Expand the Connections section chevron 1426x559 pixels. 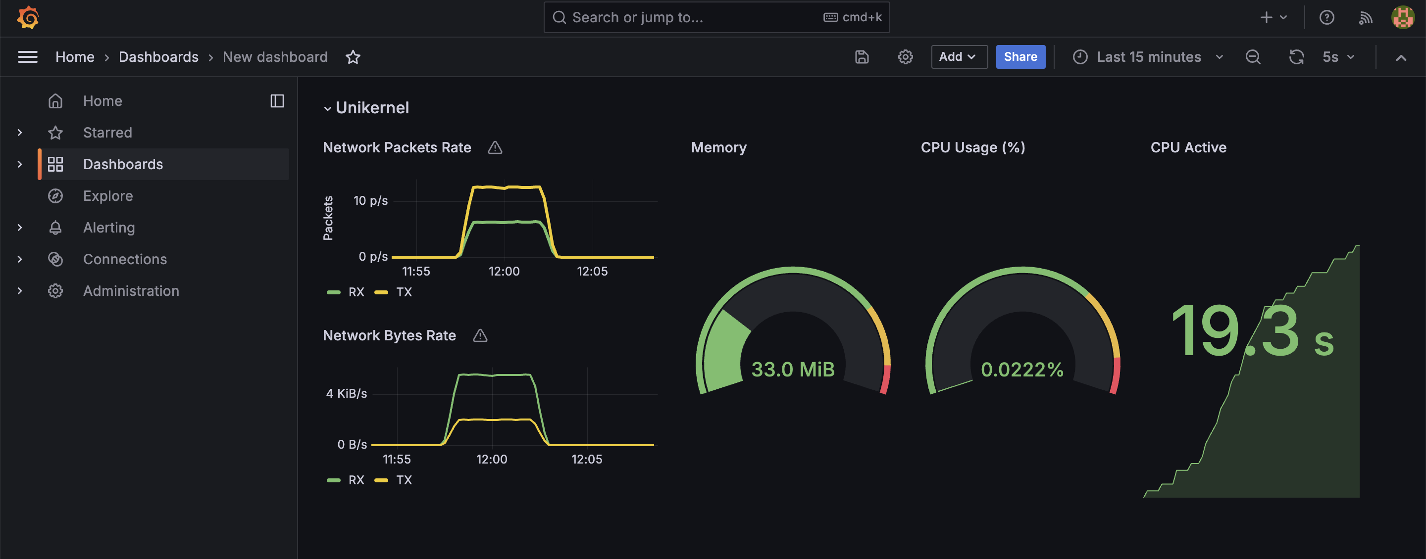[20, 259]
